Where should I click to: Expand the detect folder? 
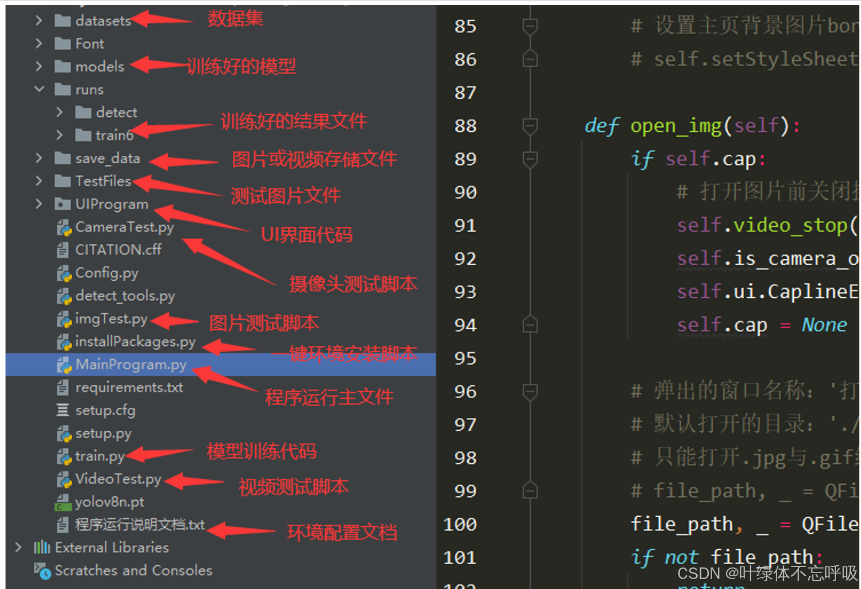tap(60, 112)
